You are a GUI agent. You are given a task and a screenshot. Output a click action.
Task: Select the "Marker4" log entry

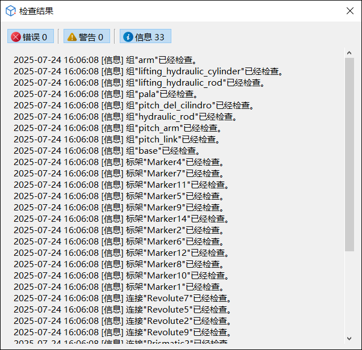pos(118,162)
